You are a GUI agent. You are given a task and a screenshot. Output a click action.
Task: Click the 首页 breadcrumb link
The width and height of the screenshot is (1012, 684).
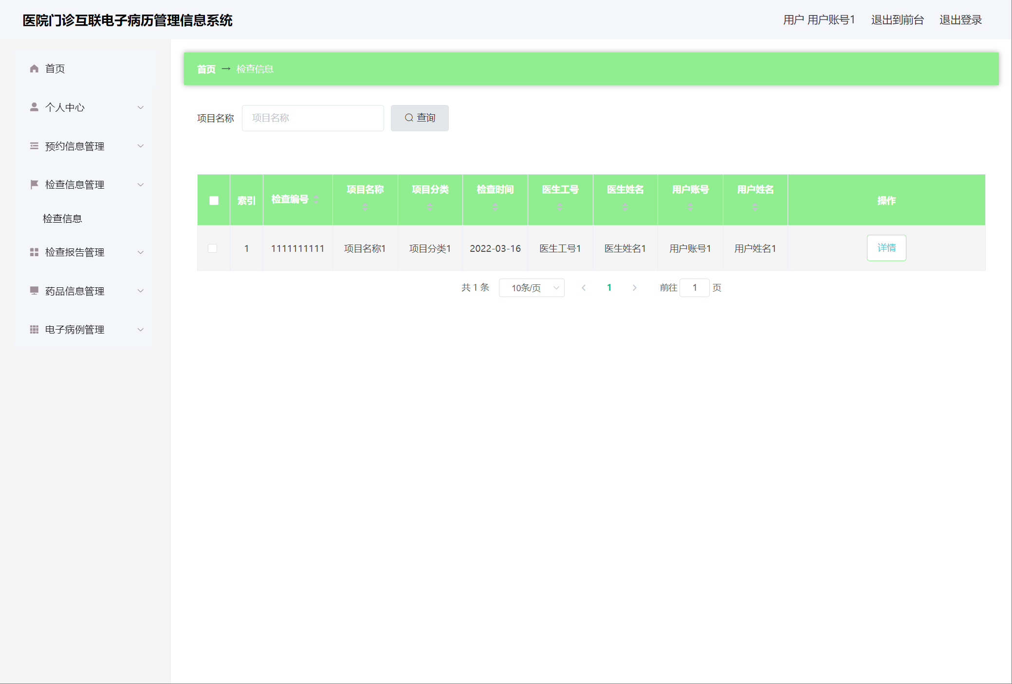206,69
